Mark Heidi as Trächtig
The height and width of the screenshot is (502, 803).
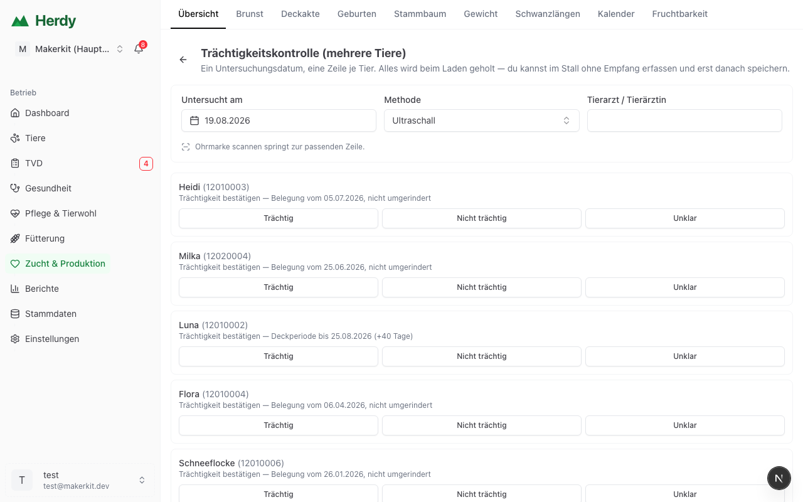279,218
